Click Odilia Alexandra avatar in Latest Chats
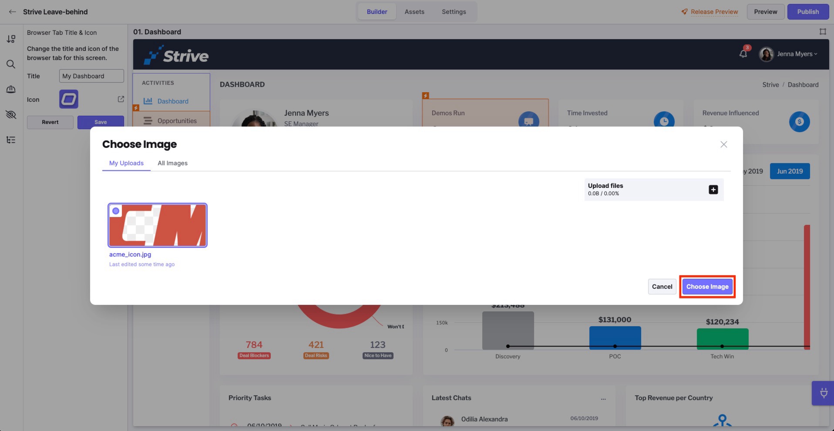834x431 pixels. 447,421
